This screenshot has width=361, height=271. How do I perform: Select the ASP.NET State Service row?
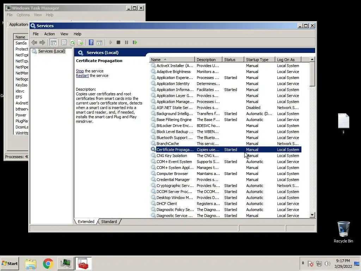[226, 108]
